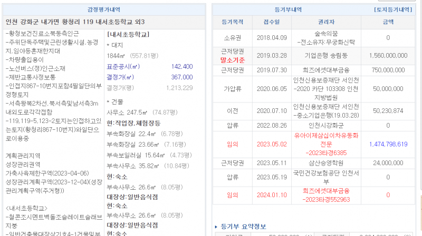The width and height of the screenshot is (422, 236).
Task: Click the [내서초등학교] property heading
Action: point(127,35)
